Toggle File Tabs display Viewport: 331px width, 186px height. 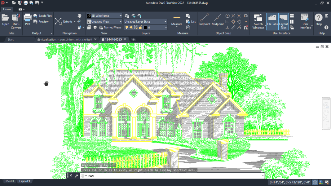(272, 21)
